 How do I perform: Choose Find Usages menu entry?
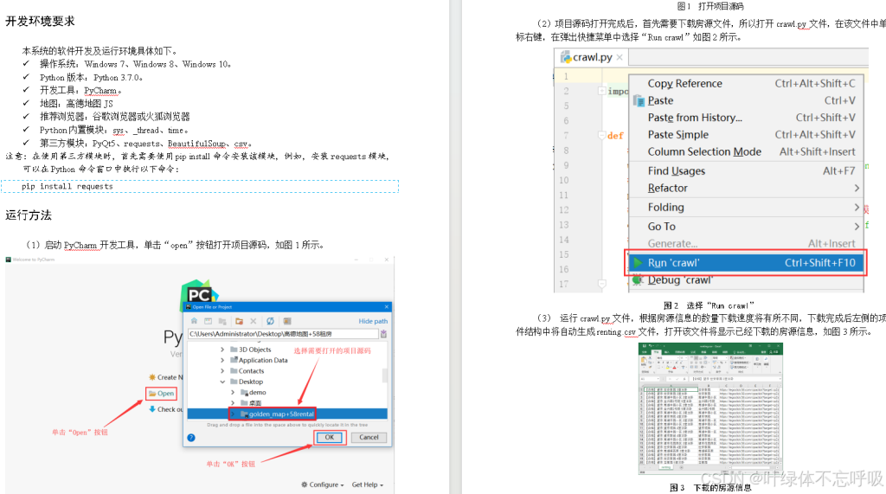(746, 170)
